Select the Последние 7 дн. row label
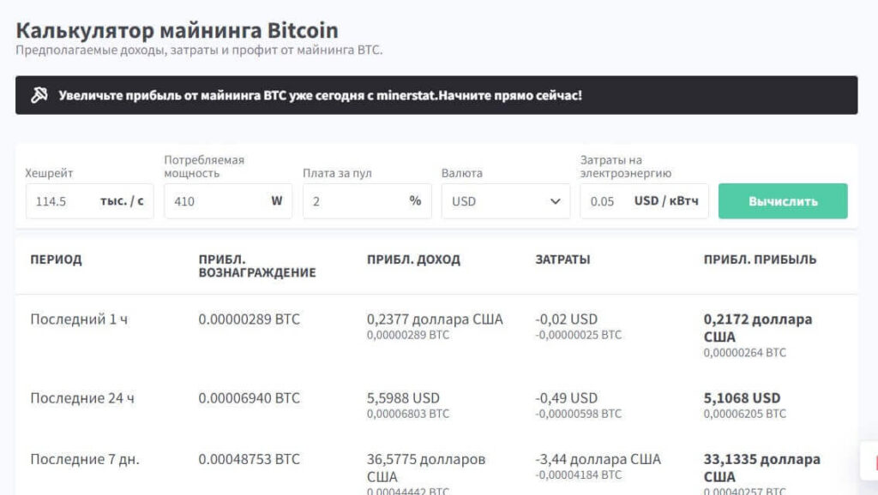The height and width of the screenshot is (495, 878). [84, 460]
